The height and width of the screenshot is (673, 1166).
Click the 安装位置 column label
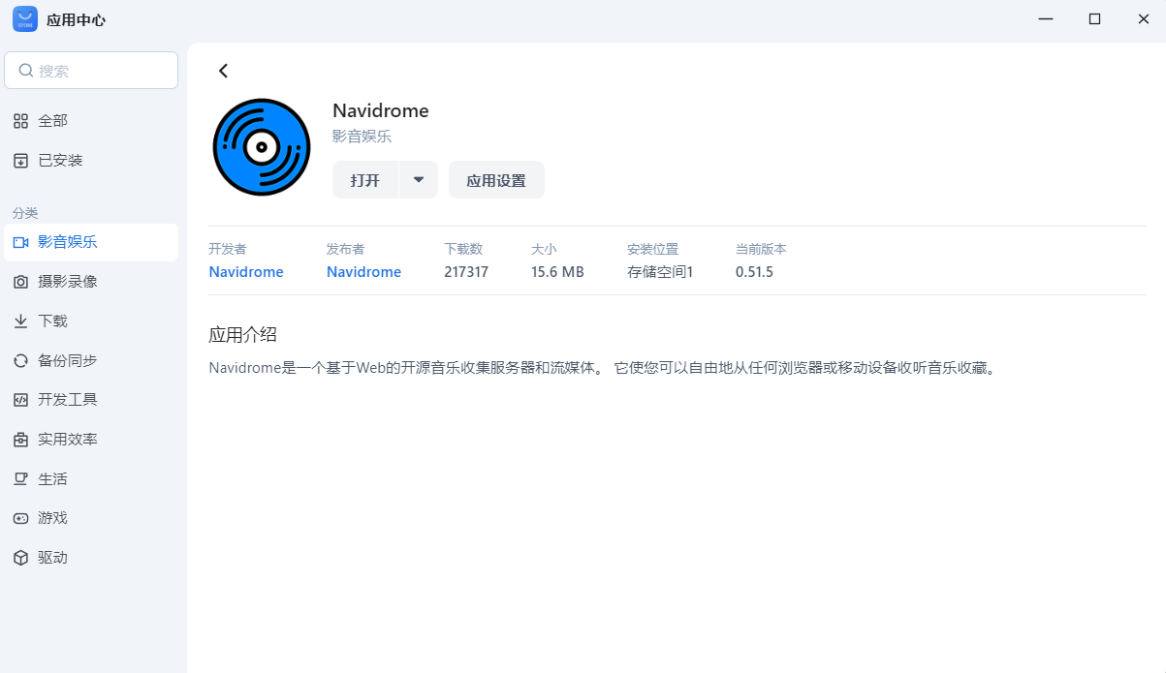(x=652, y=249)
